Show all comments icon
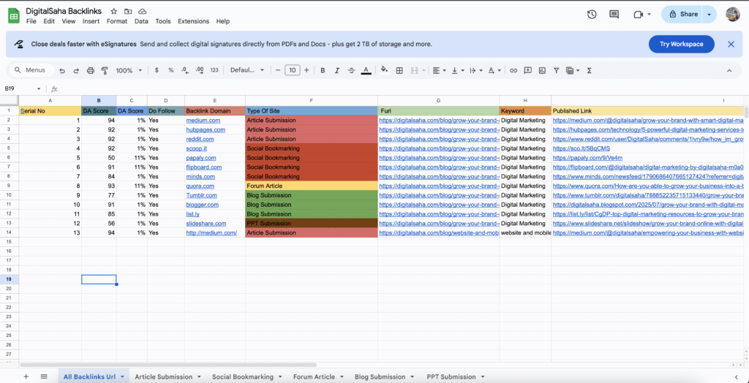This screenshot has width=749, height=383. coord(614,15)
